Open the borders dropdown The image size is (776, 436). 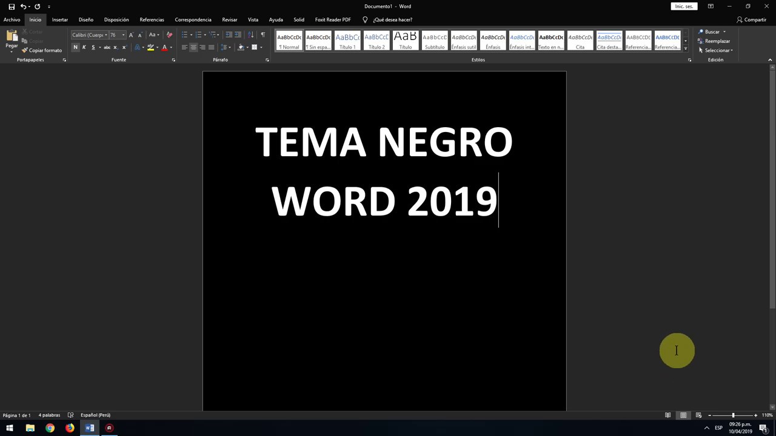[x=261, y=47]
